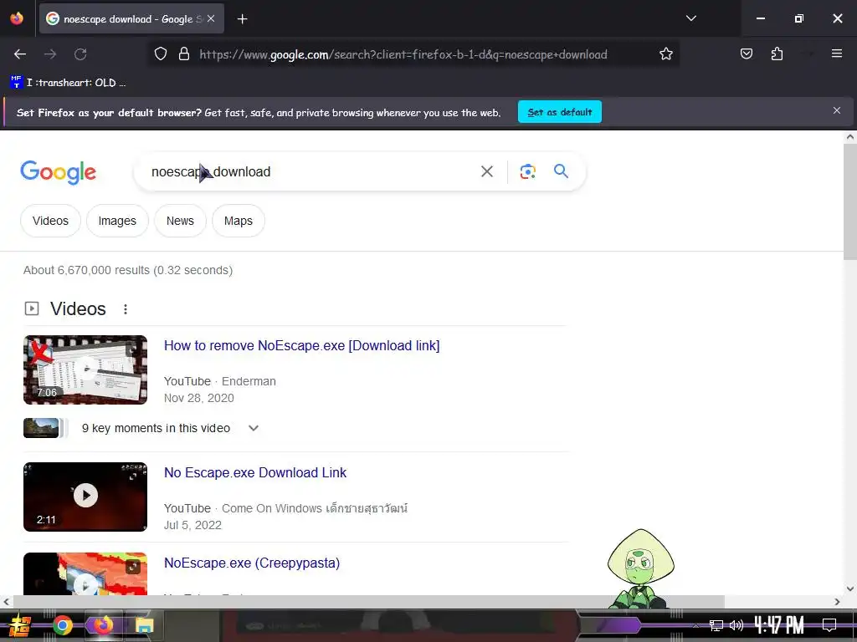Click the Peridot desktop mascot character
Image resolution: width=857 pixels, height=642 pixels.
pyautogui.click(x=640, y=568)
